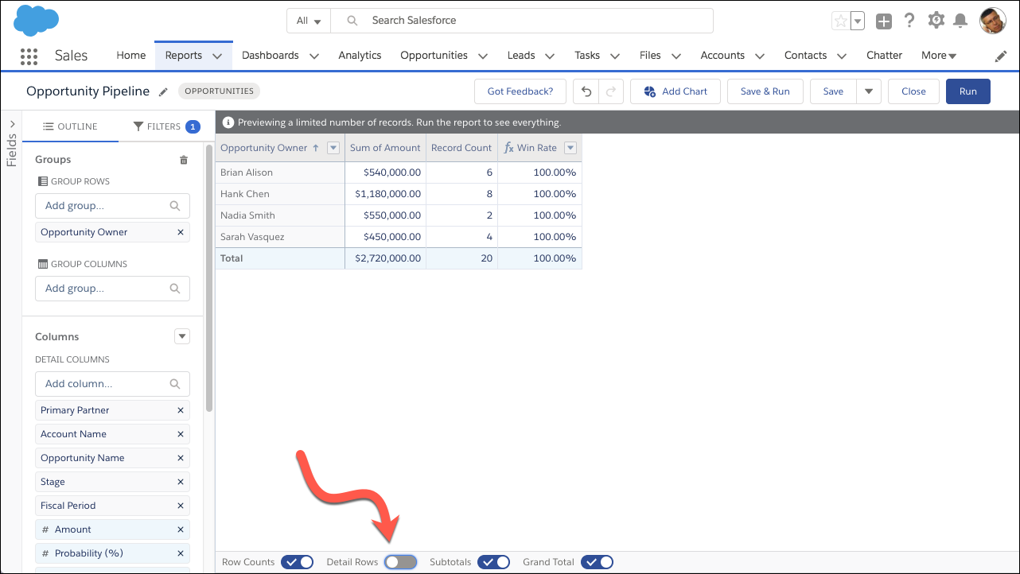Edit report name with pencil icon
Viewport: 1020px width, 574px height.
click(163, 91)
